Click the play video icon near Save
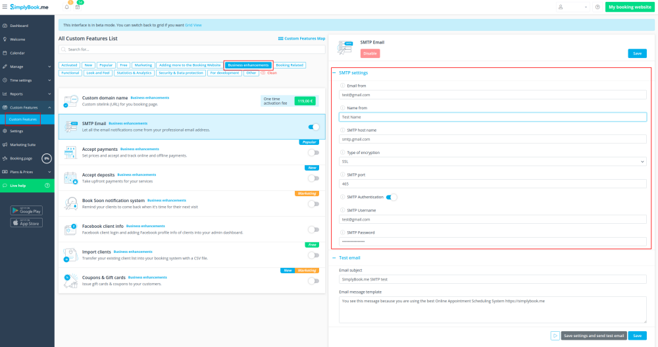 click(555, 336)
